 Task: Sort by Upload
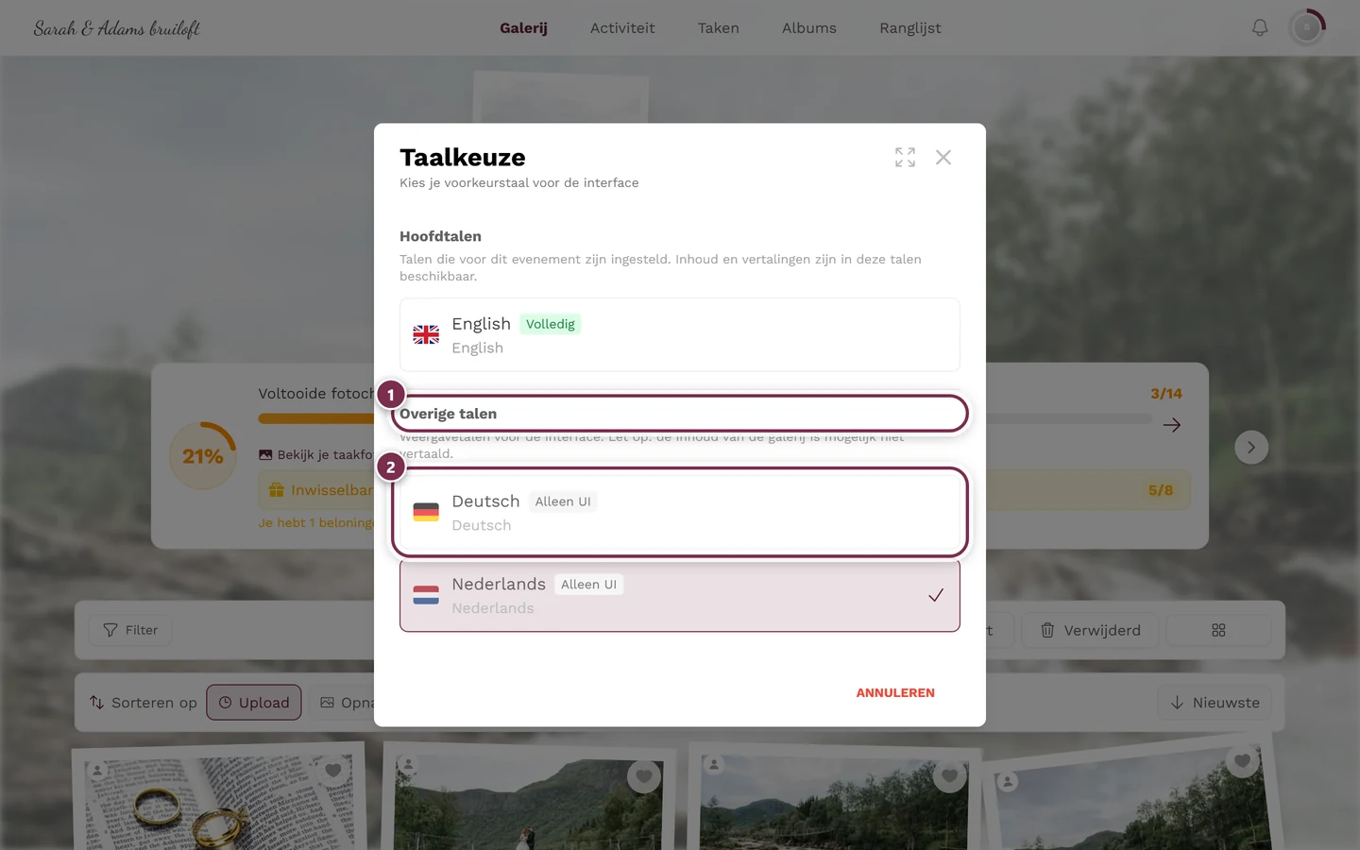[254, 703]
